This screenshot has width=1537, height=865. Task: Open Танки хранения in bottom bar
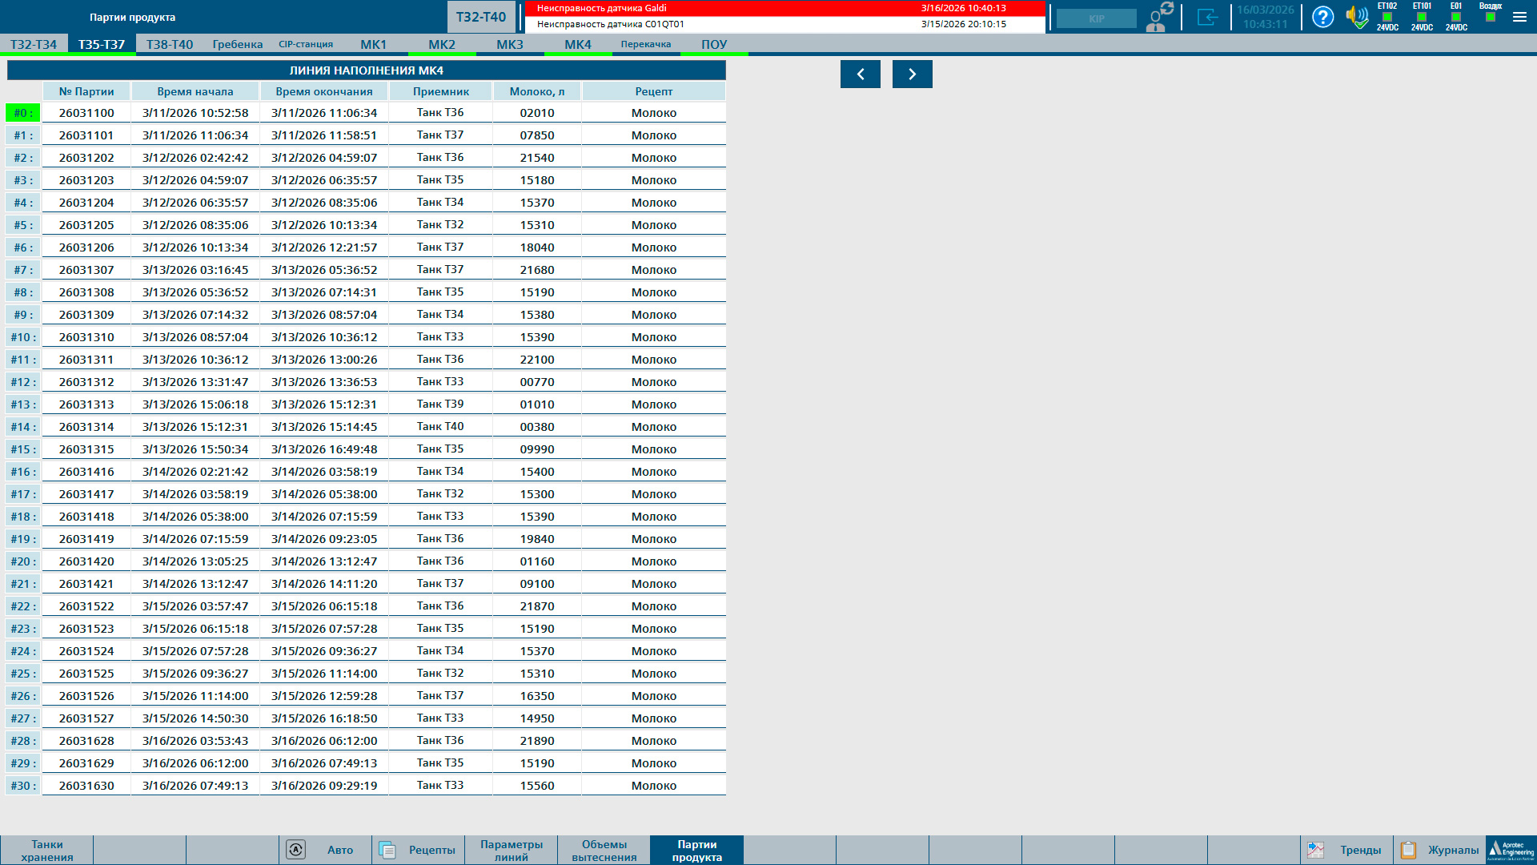47,850
